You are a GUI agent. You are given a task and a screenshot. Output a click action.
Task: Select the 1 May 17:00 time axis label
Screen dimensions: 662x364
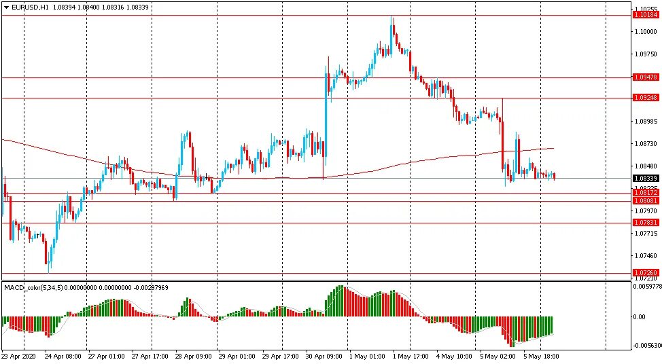click(x=411, y=357)
